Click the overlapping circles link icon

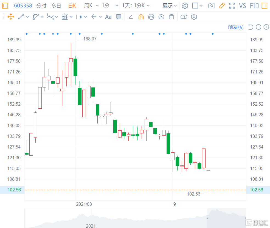tap(184, 17)
